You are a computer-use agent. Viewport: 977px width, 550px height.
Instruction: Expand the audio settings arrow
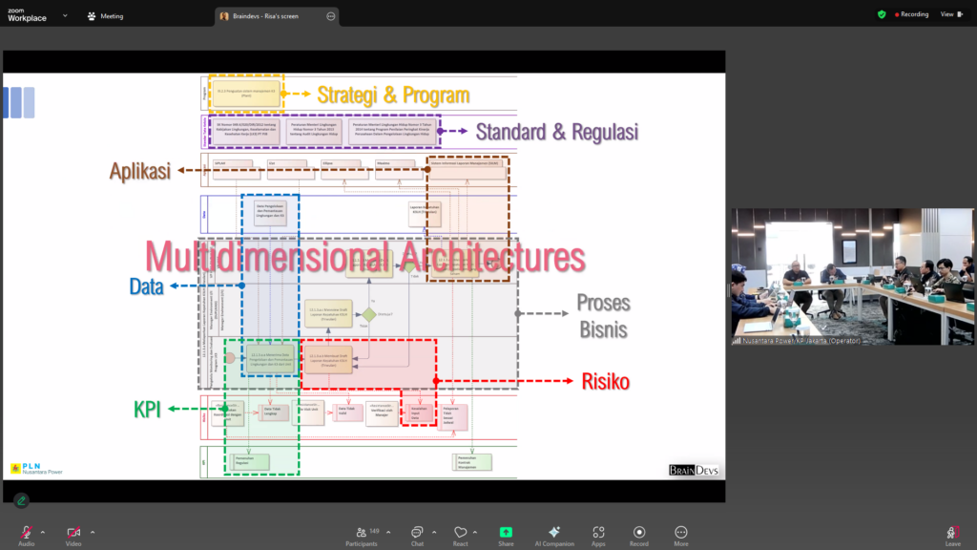[43, 532]
